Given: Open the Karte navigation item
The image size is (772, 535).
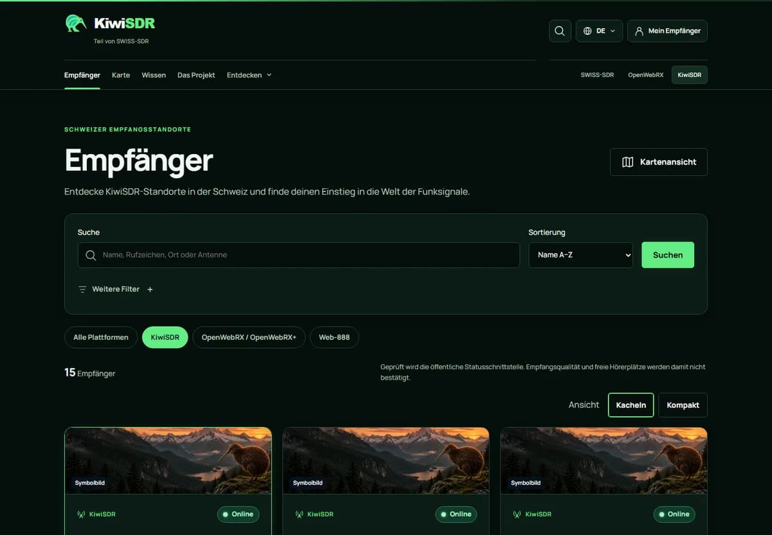Looking at the screenshot, I should 121,75.
